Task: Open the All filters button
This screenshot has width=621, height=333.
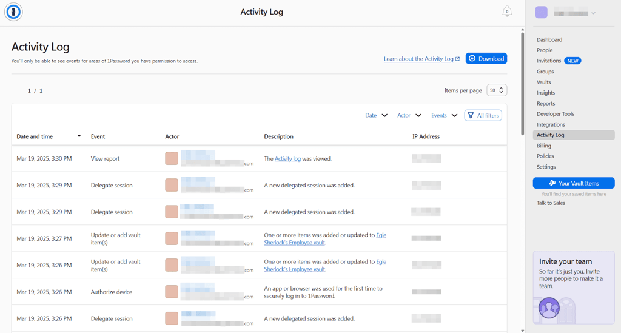Action: point(483,116)
